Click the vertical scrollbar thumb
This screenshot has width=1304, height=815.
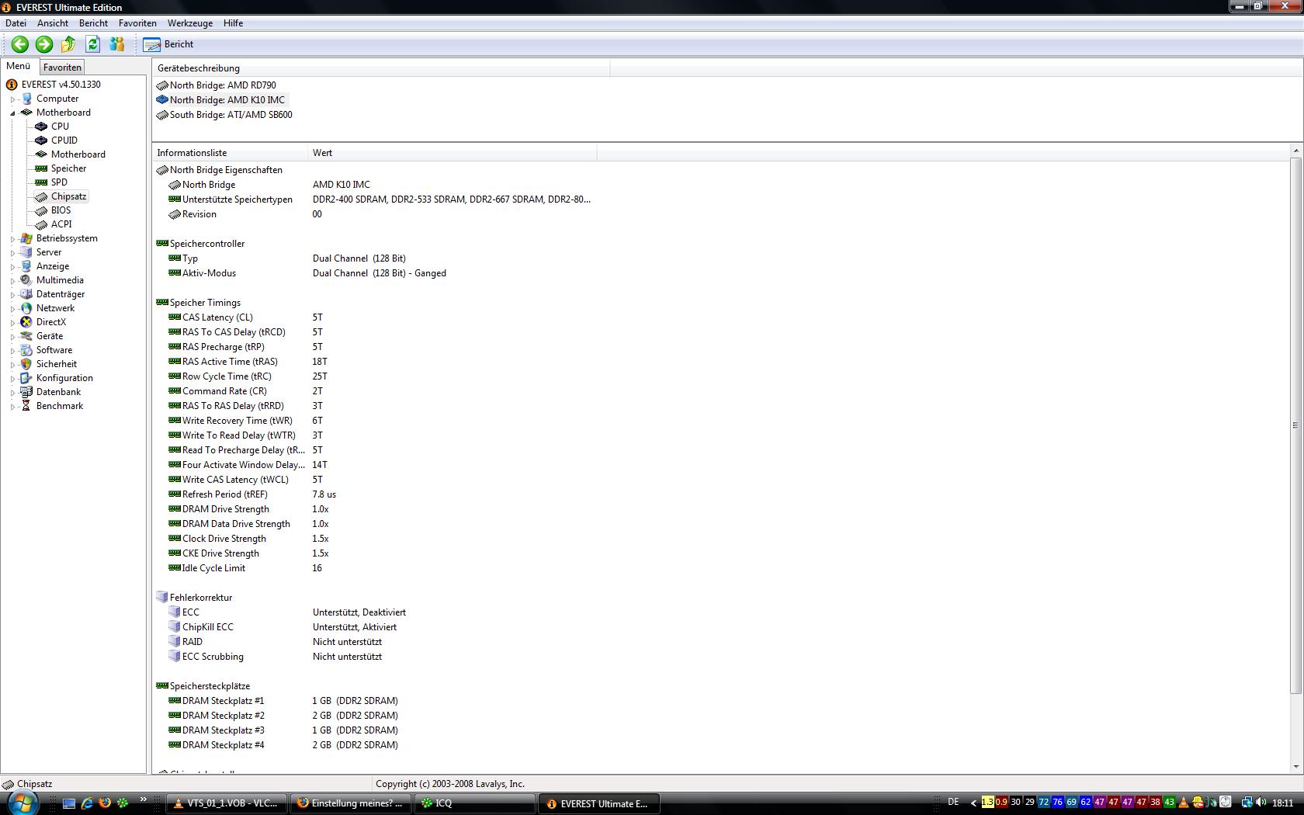point(1295,425)
